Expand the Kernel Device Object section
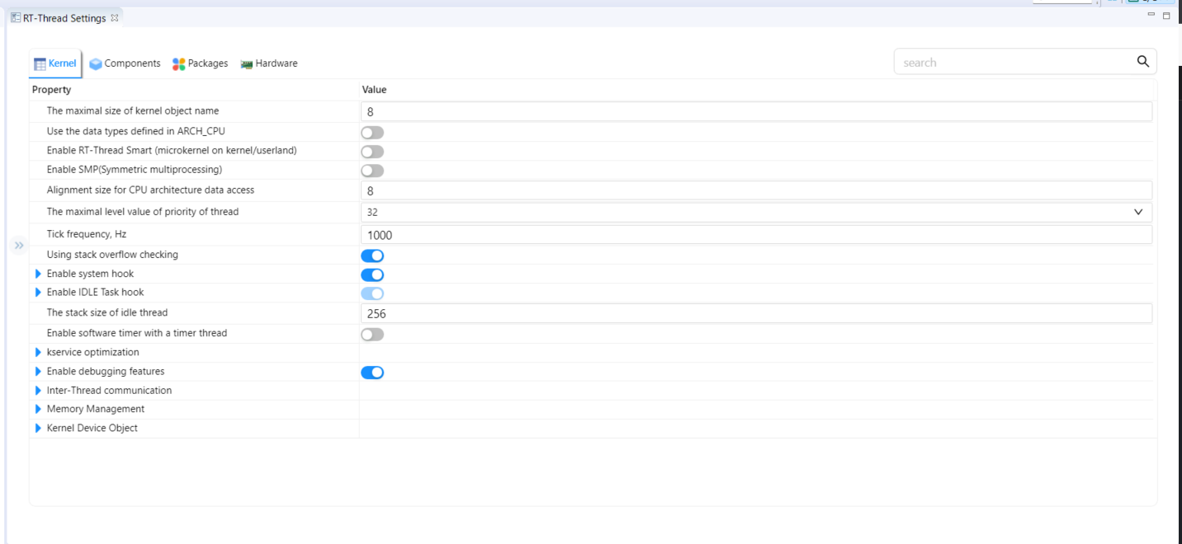Screen dimensions: 1182x544 coord(38,428)
